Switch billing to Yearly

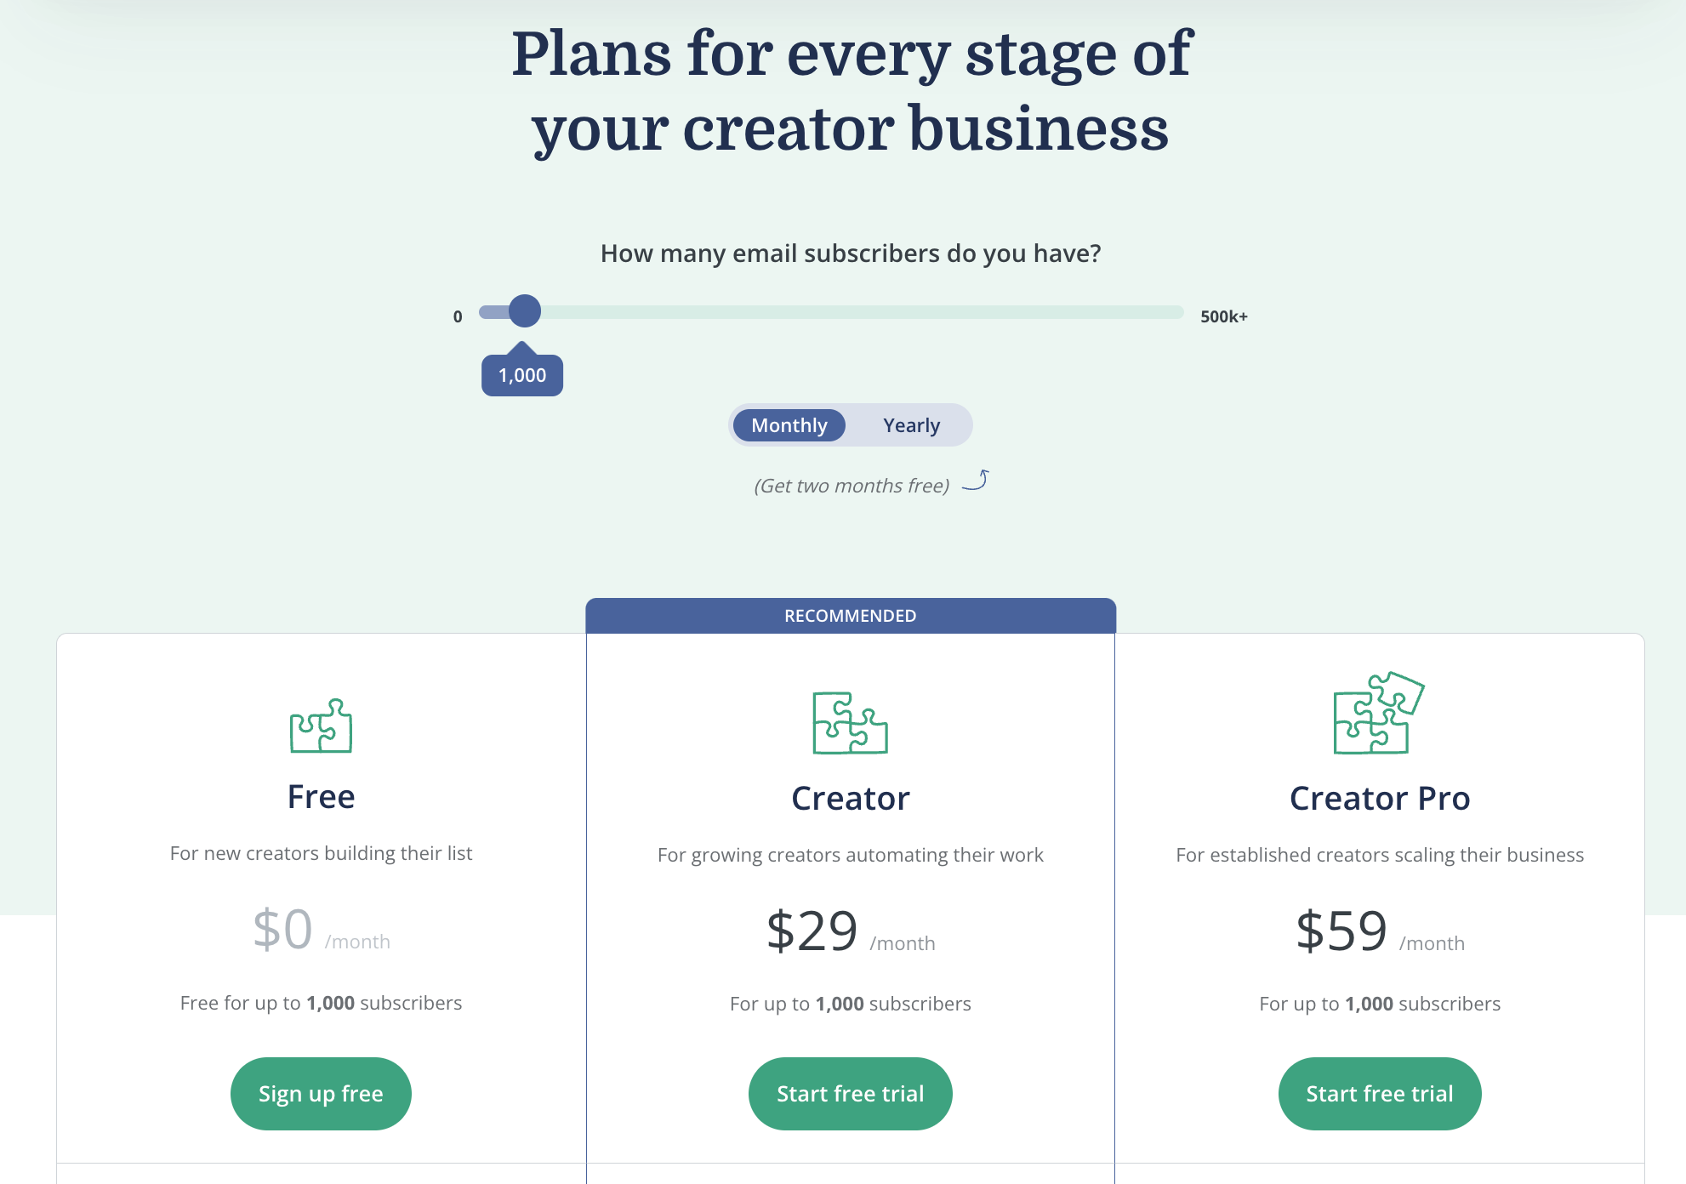coord(911,425)
